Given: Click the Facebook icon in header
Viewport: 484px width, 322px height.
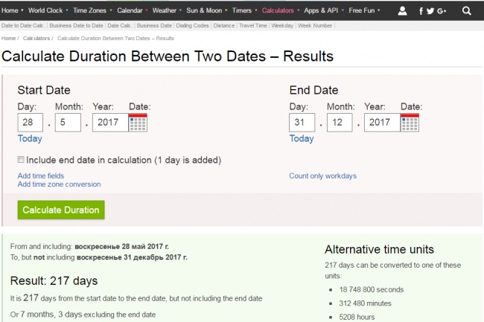Looking at the screenshot, I should 421,11.
